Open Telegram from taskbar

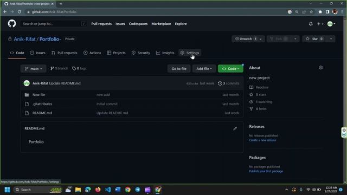pos(138,190)
